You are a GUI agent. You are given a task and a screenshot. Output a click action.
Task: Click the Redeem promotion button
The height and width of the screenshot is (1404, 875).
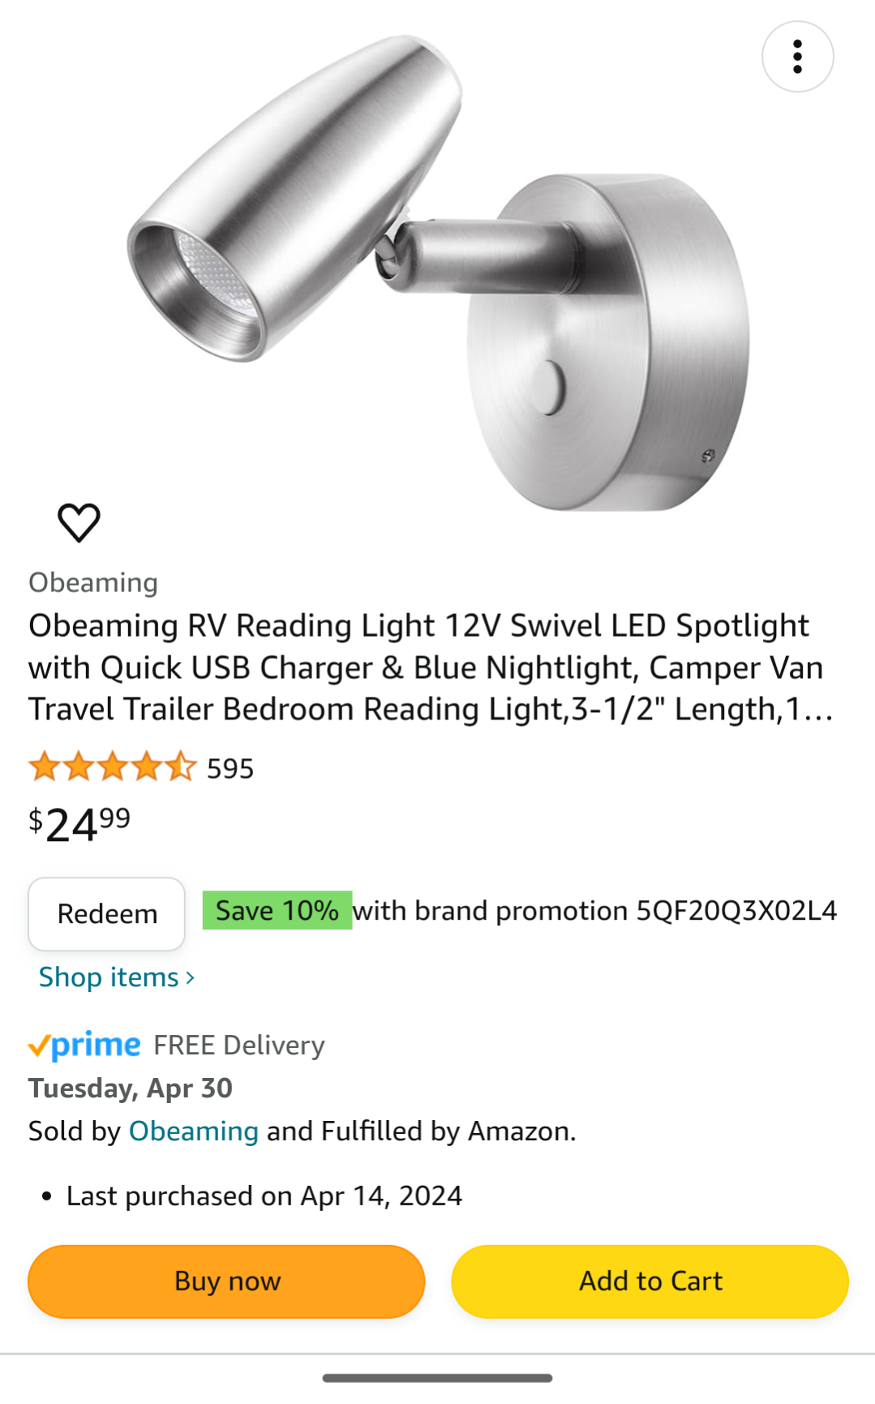click(x=107, y=914)
